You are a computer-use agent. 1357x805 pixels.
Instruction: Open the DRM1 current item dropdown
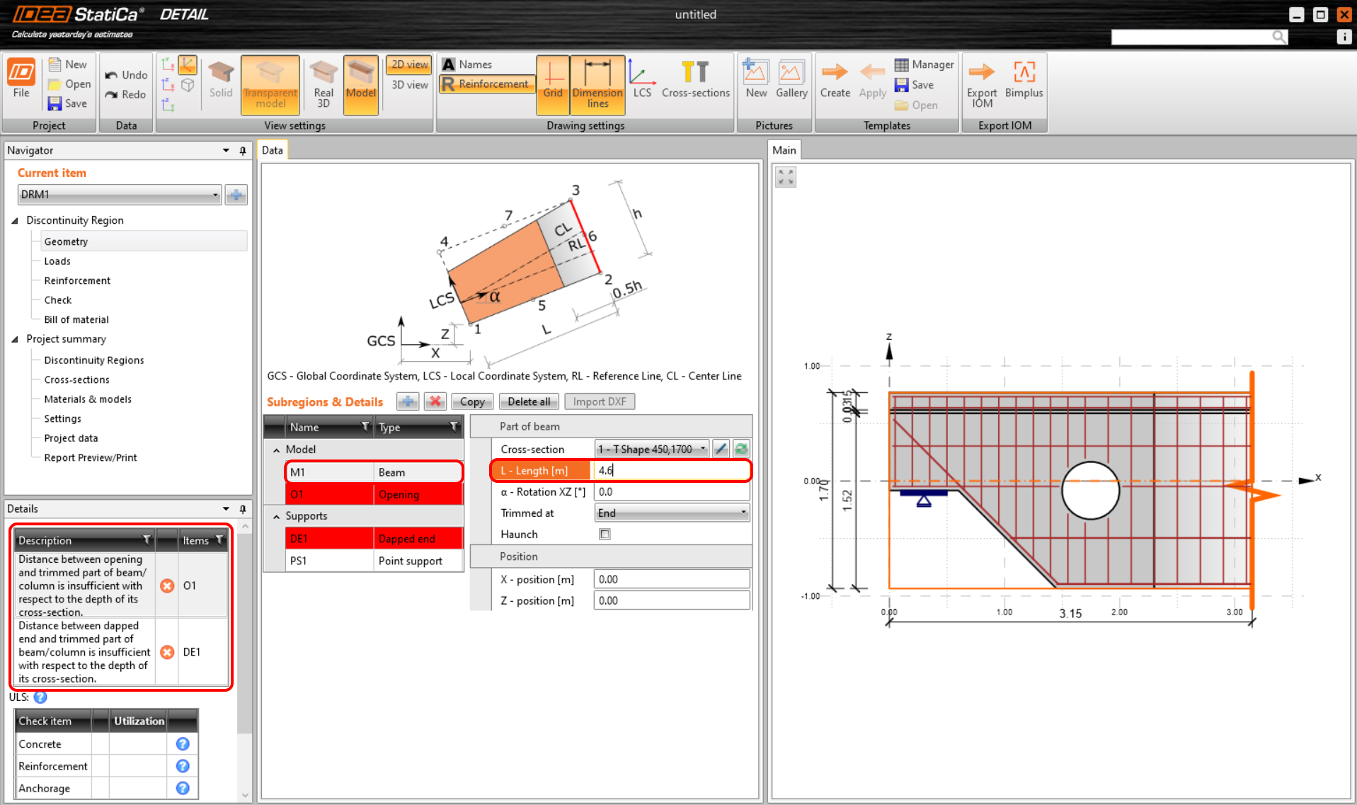pos(215,194)
